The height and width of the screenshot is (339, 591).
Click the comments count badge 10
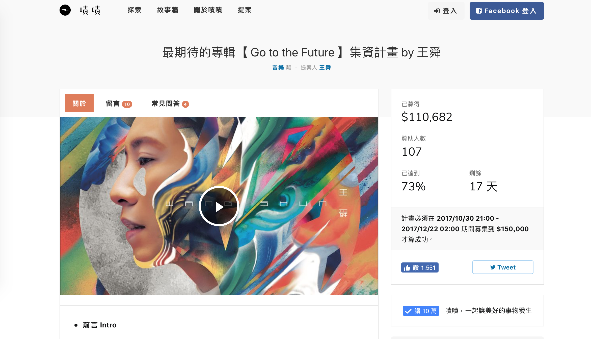tap(127, 104)
